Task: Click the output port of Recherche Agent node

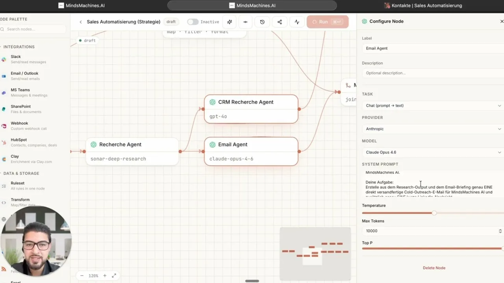Action: coord(180,151)
